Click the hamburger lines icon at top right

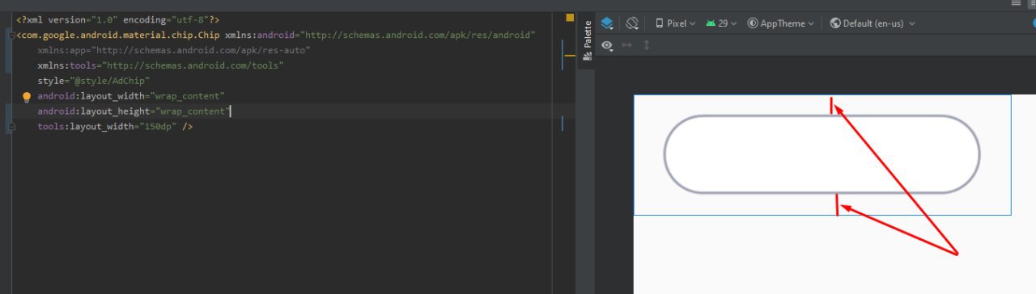pos(1016,4)
